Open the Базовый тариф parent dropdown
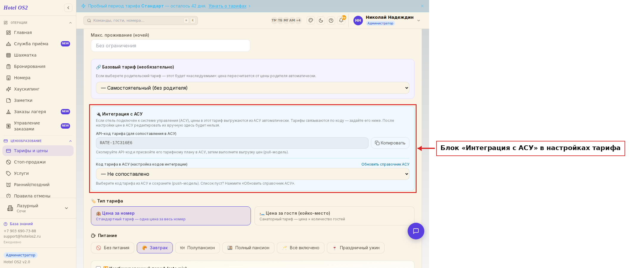Image resolution: width=632 pixels, height=268 pixels. pyautogui.click(x=253, y=88)
